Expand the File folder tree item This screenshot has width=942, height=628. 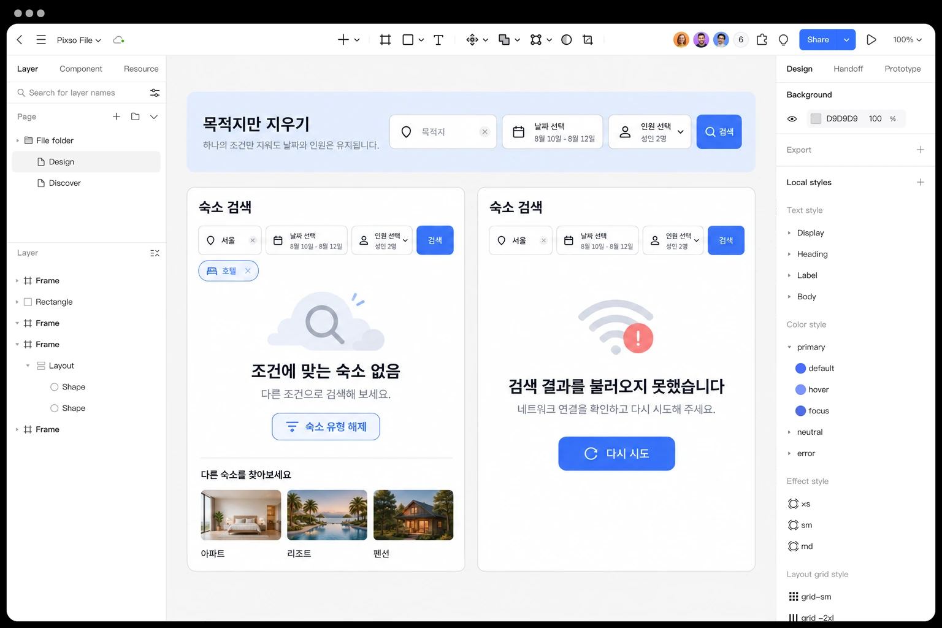pyautogui.click(x=17, y=140)
